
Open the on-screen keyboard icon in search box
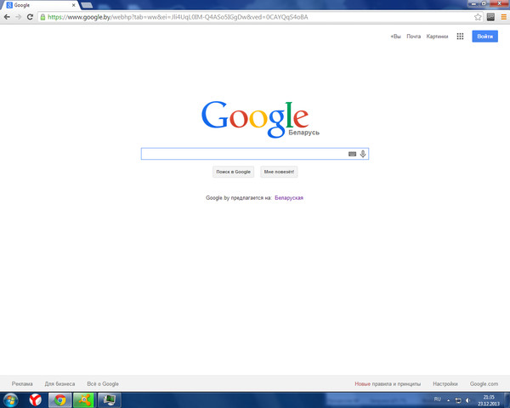pyautogui.click(x=352, y=154)
